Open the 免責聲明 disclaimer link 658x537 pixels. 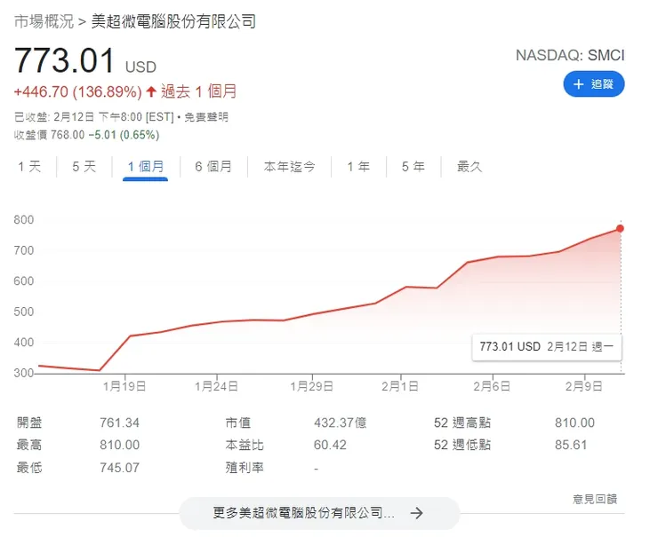[206, 117]
